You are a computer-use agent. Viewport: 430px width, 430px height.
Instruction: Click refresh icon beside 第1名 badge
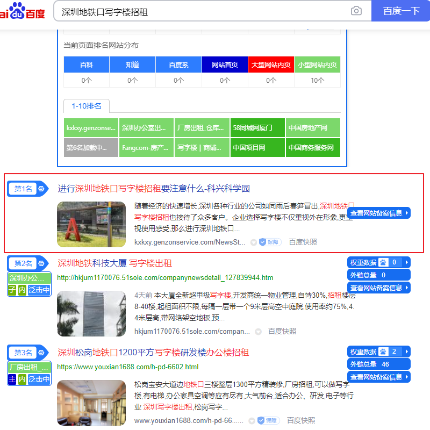point(41,189)
